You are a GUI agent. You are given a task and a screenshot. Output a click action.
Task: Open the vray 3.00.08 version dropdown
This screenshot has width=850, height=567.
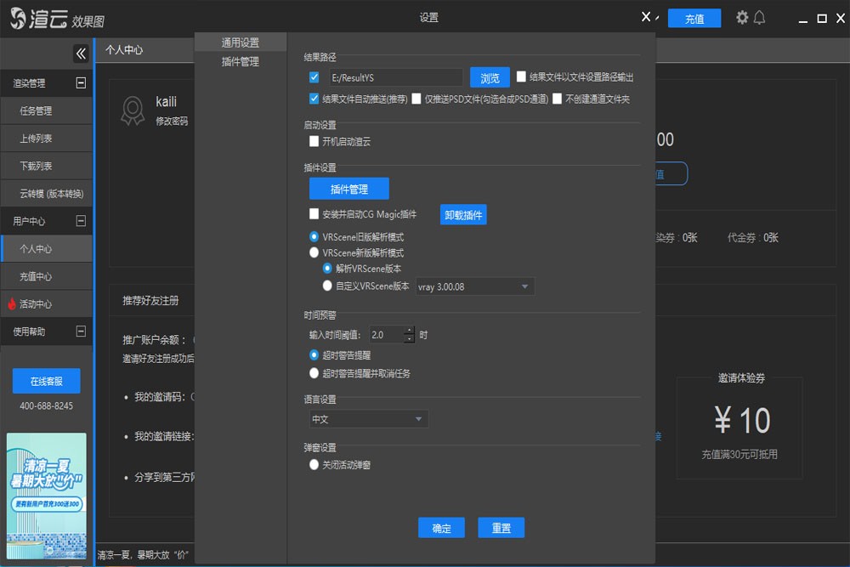click(524, 286)
